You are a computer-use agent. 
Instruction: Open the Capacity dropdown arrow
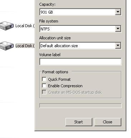click(118, 12)
